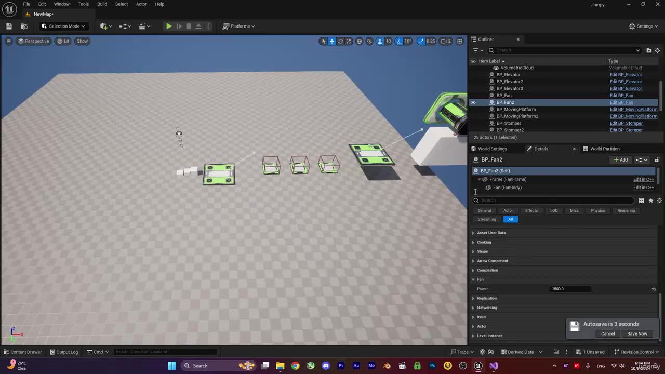The height and width of the screenshot is (374, 665).
Task: Show only favorite properties star
Action: pyautogui.click(x=650, y=201)
